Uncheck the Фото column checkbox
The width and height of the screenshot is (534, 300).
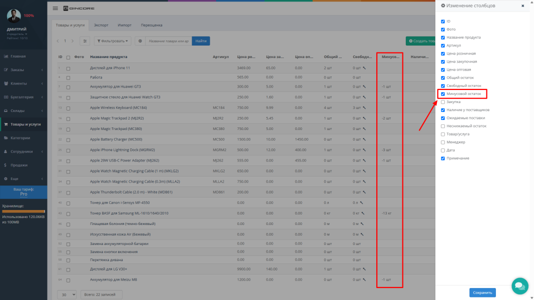tap(443, 29)
